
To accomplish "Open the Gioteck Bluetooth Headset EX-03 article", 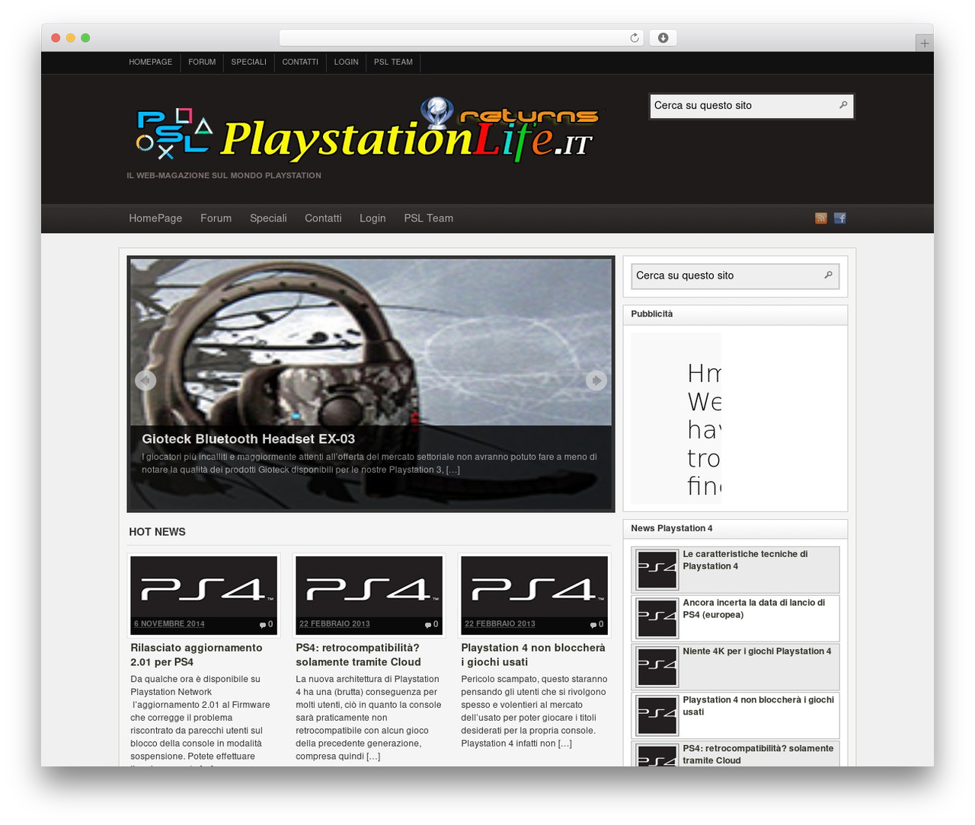I will pyautogui.click(x=248, y=439).
